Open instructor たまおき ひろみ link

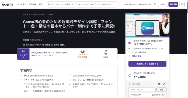tap(36, 40)
